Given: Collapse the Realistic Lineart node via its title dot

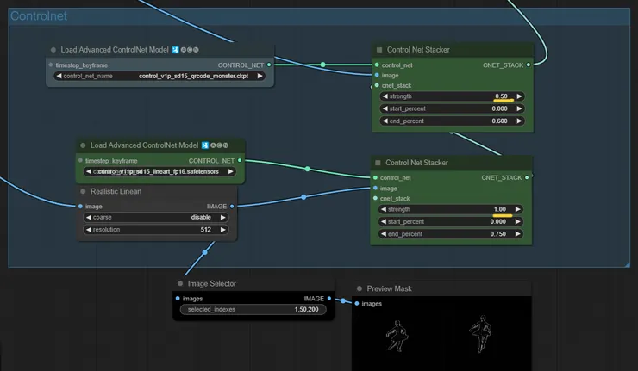Looking at the screenshot, I should (x=83, y=191).
